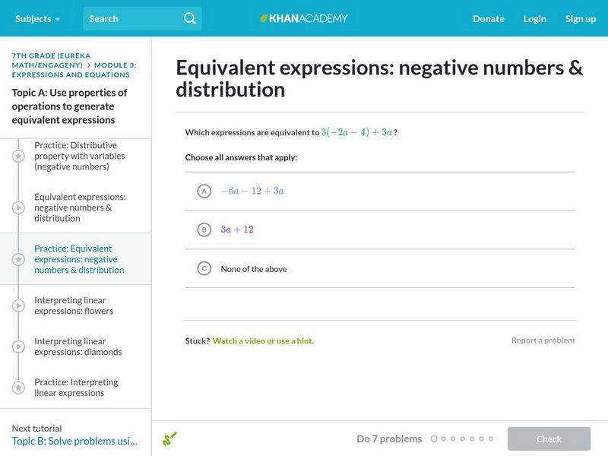Open the scratchpad pencil tool

point(169,439)
